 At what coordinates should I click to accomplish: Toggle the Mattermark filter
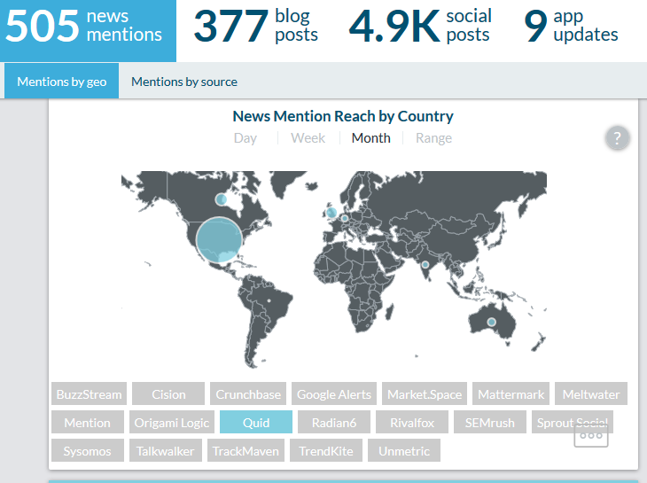click(511, 394)
